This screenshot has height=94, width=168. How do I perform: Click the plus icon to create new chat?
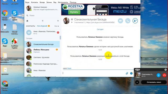point(58,21)
